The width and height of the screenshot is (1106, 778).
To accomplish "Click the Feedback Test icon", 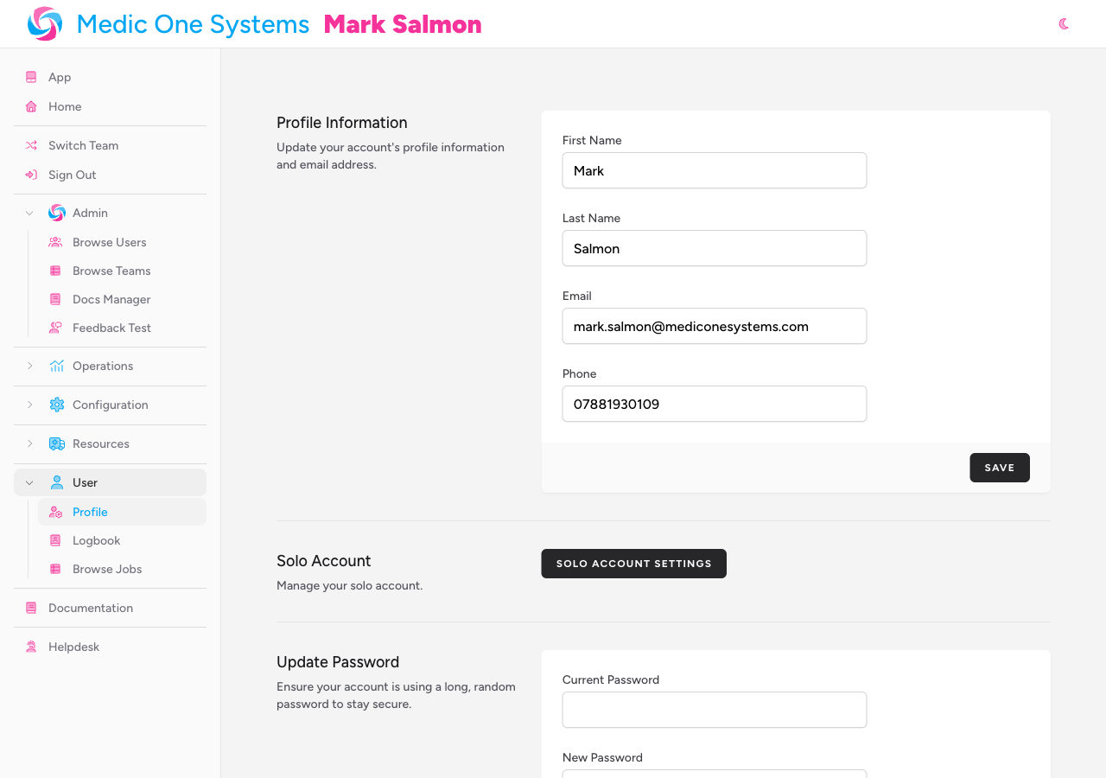I will coord(54,328).
